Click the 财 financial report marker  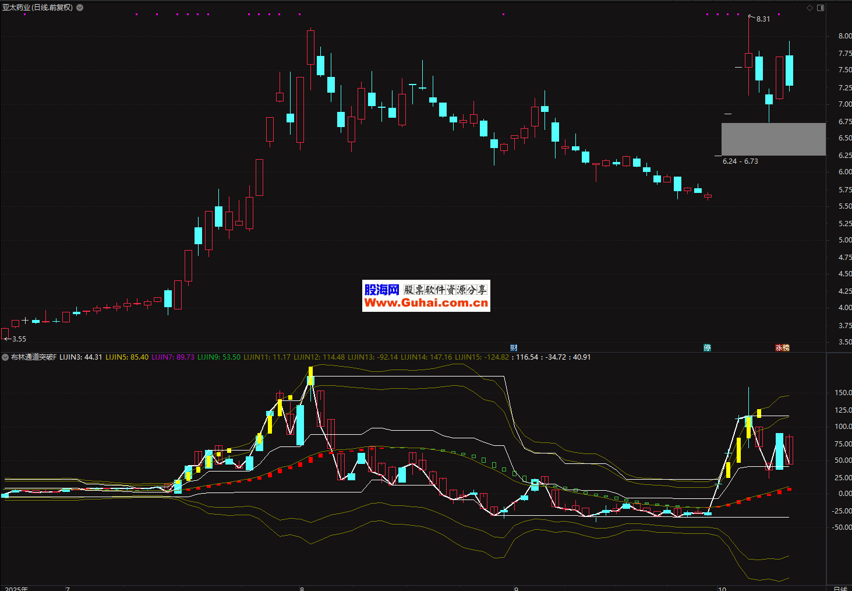(514, 348)
